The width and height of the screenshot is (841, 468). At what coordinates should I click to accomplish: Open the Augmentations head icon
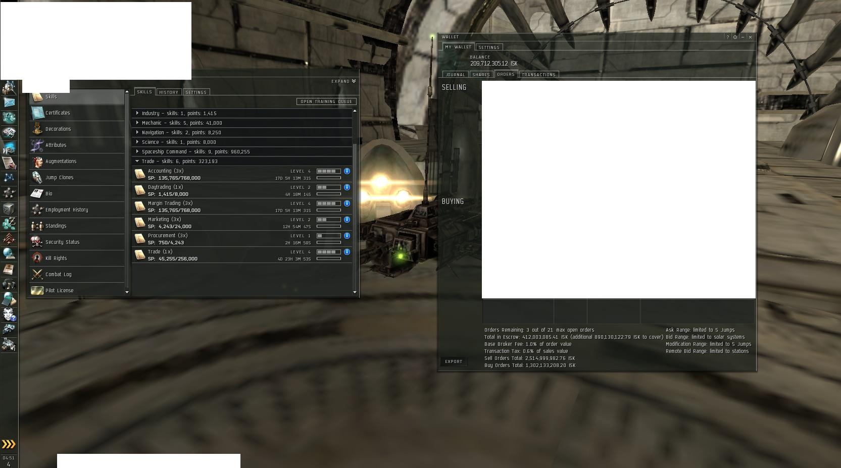37,162
